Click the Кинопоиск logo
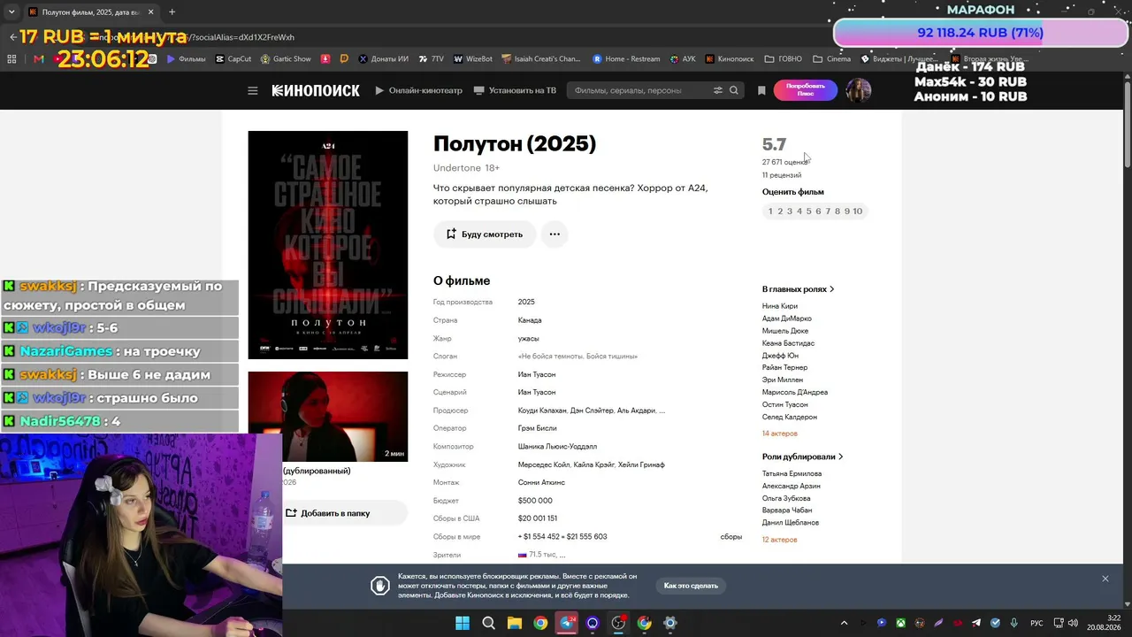Screen dimensions: 1132x637 click(316, 90)
